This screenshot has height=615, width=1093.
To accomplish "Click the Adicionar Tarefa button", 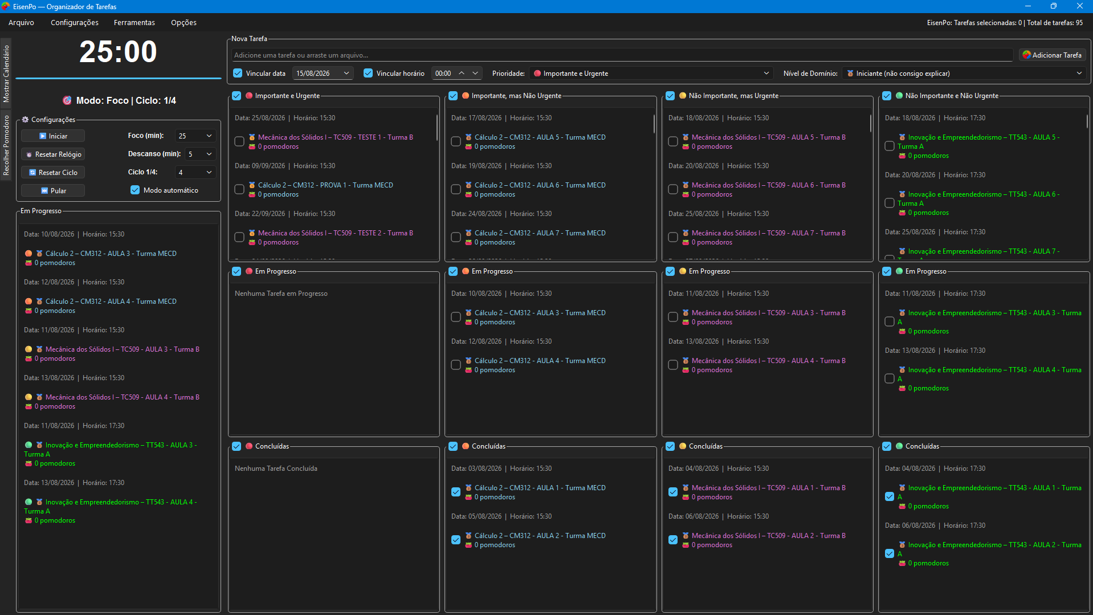I will pyautogui.click(x=1052, y=55).
